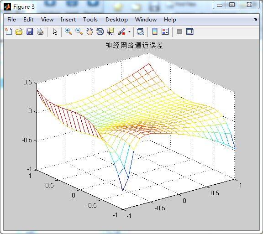Click the Figure 3 title bar icon
This screenshot has width=263, height=234.
pos(7,7)
